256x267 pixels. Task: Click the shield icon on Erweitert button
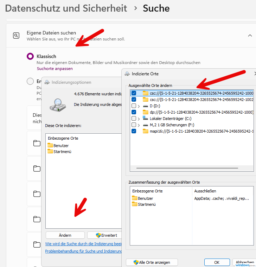click(98, 235)
